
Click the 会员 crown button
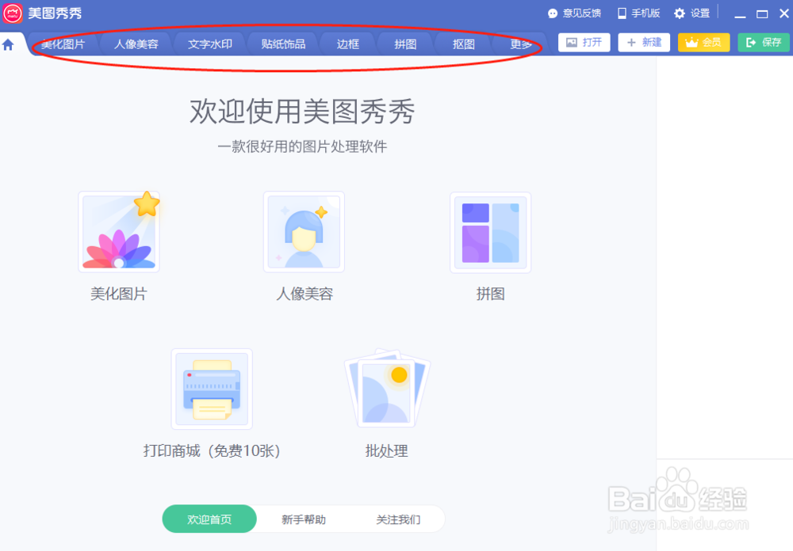(703, 43)
